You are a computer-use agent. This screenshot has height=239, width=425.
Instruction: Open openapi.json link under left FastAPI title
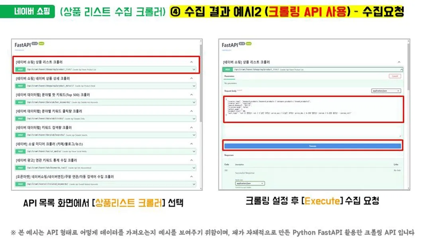point(19,50)
